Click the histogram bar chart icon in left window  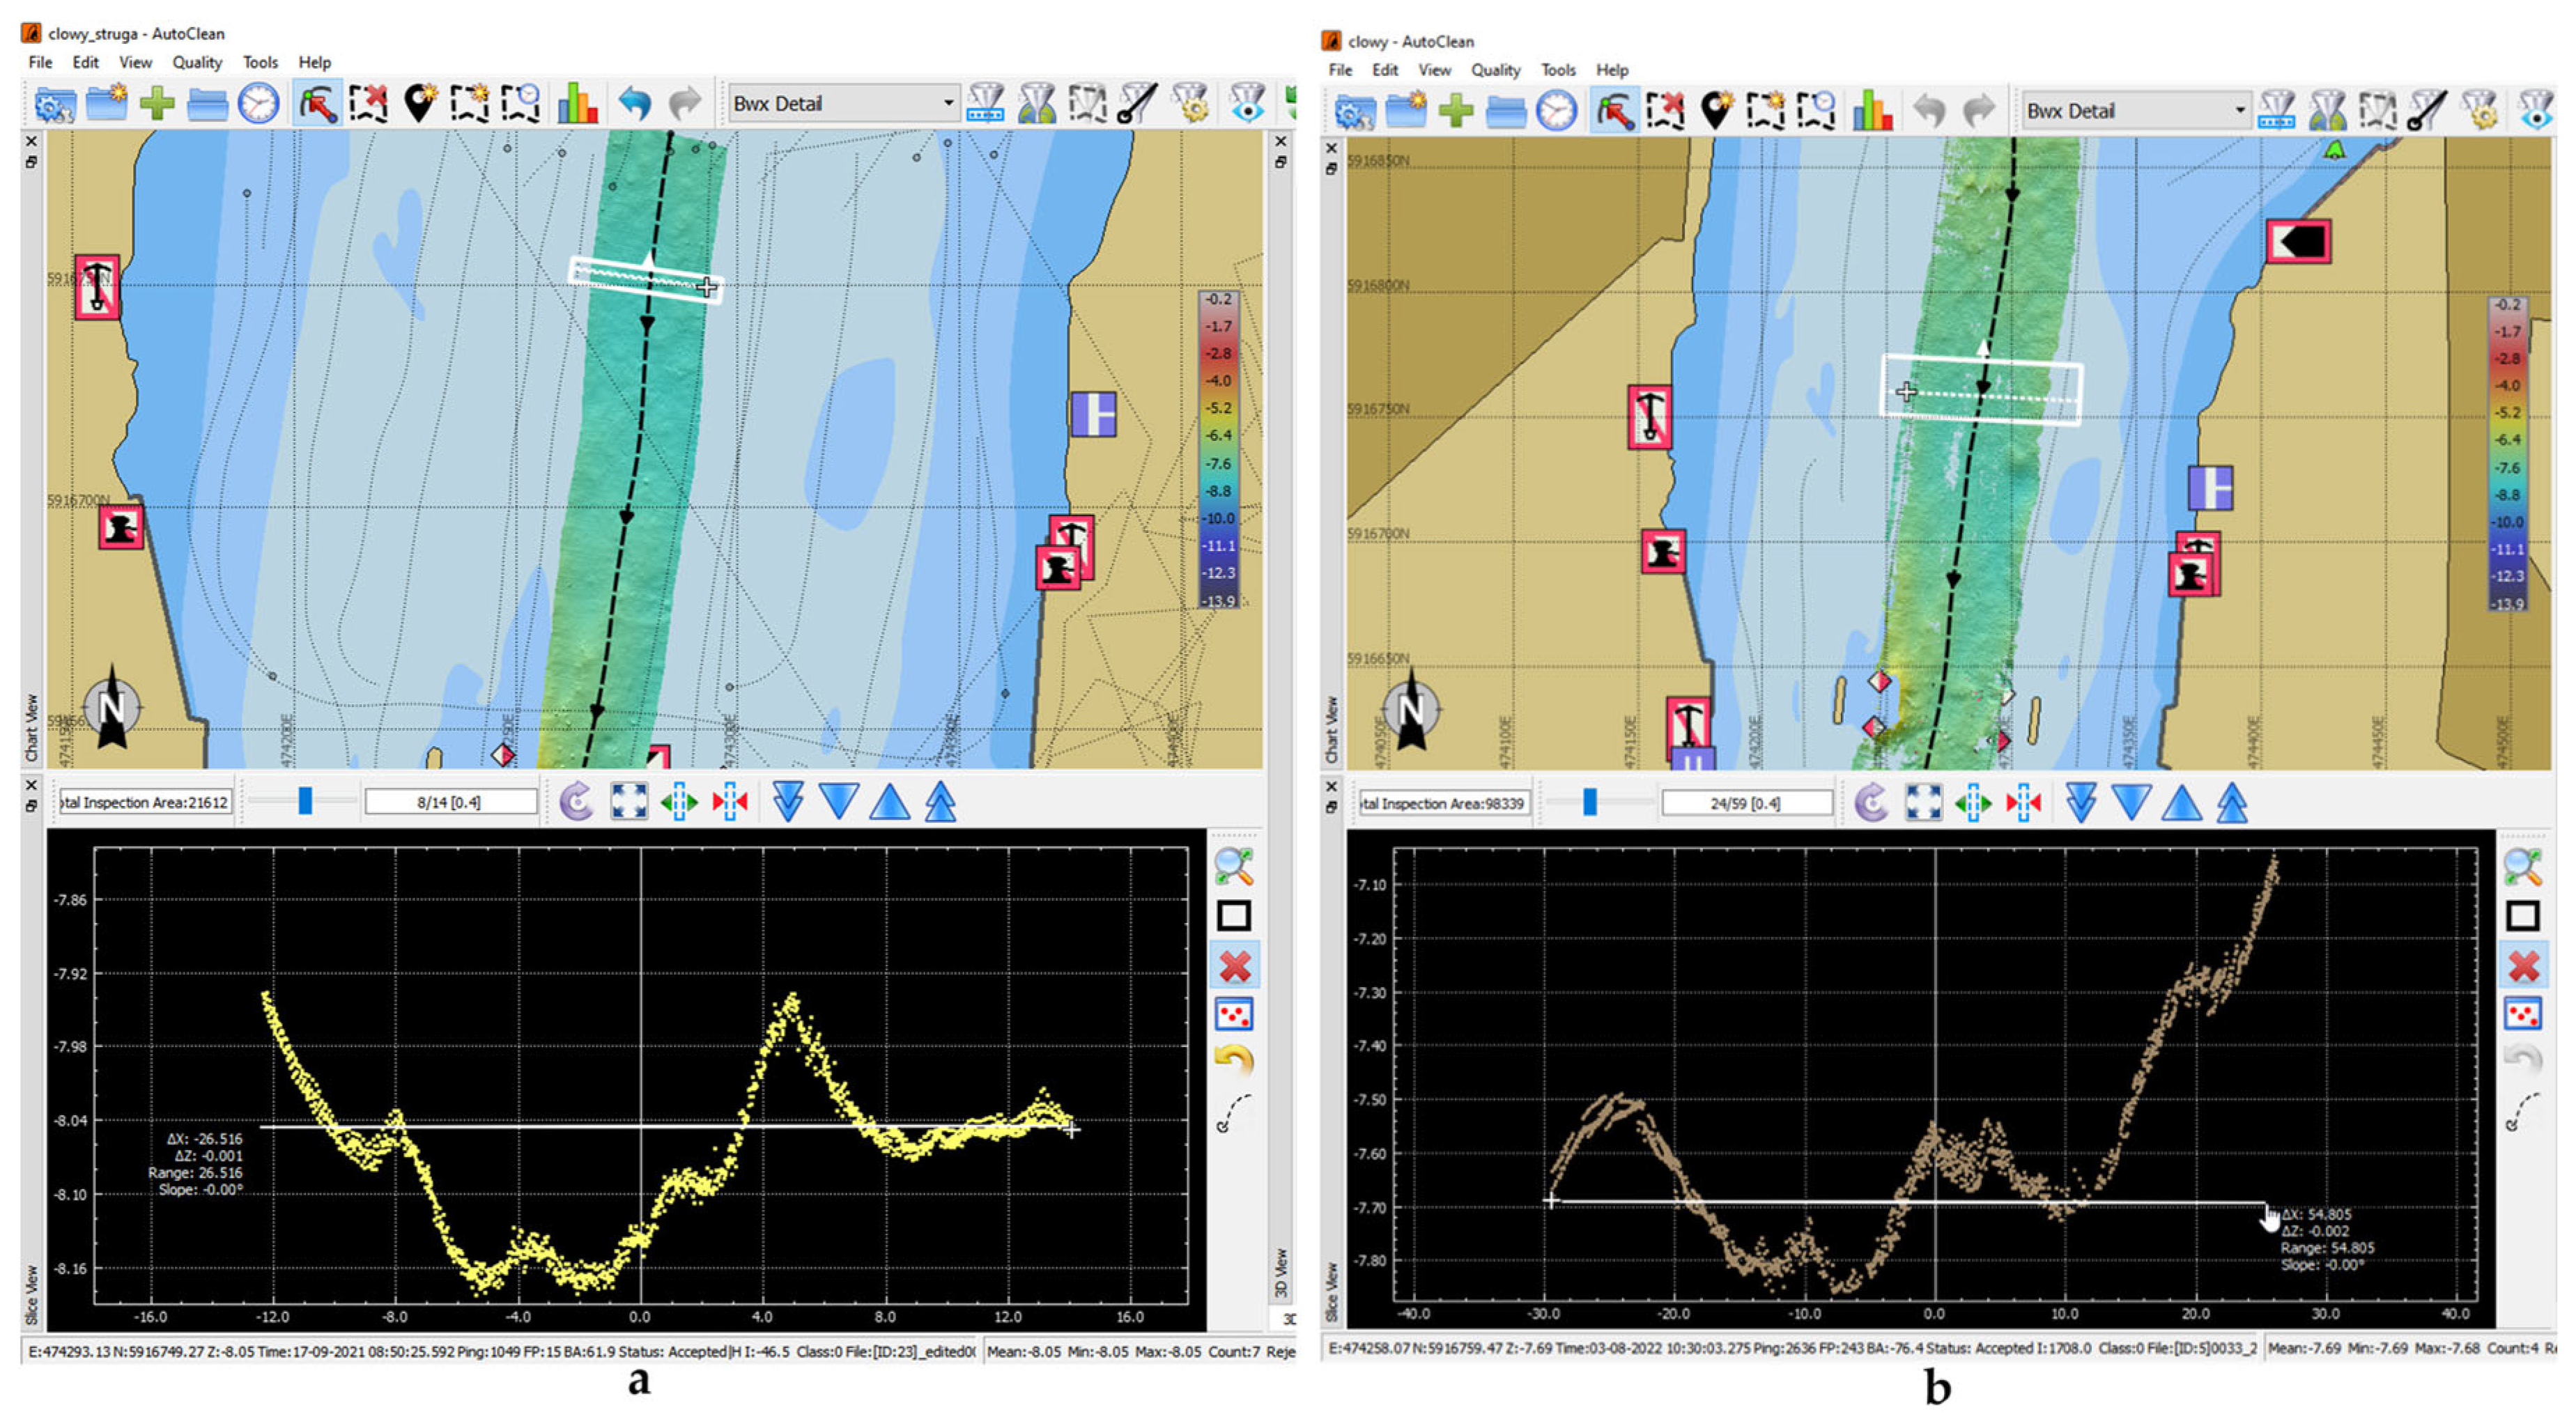pyautogui.click(x=577, y=103)
